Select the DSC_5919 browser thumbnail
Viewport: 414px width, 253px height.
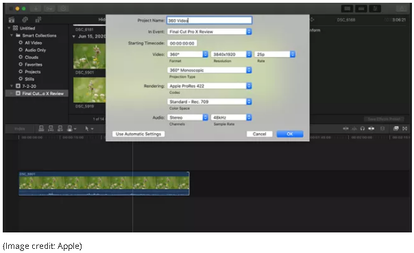89,90
